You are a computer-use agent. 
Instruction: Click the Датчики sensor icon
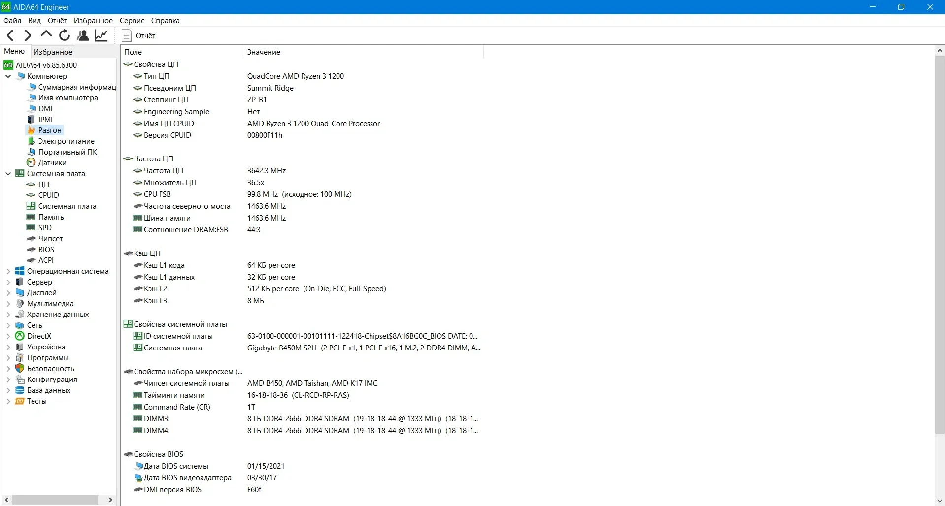[32, 163]
